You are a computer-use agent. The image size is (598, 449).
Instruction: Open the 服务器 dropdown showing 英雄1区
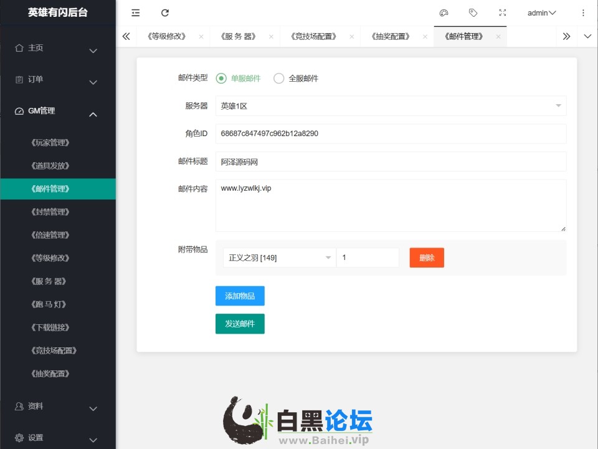(391, 106)
